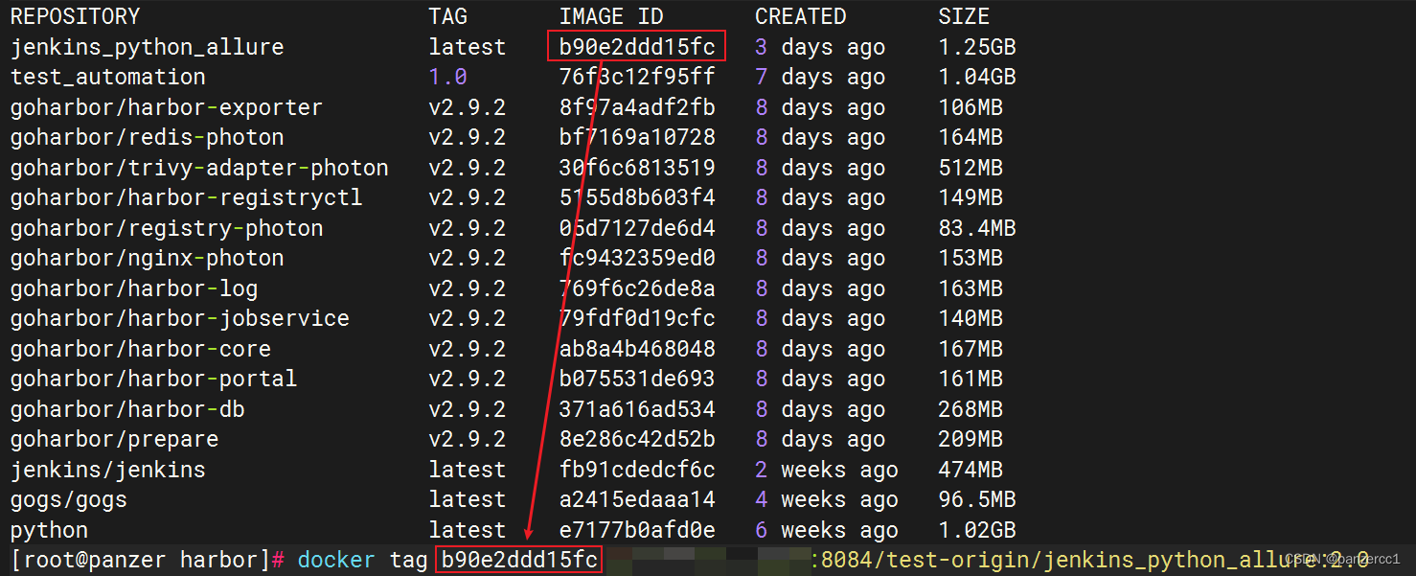Select image ID 769f6c26de8a
The width and height of the screenshot is (1416, 576).
pyautogui.click(x=637, y=288)
